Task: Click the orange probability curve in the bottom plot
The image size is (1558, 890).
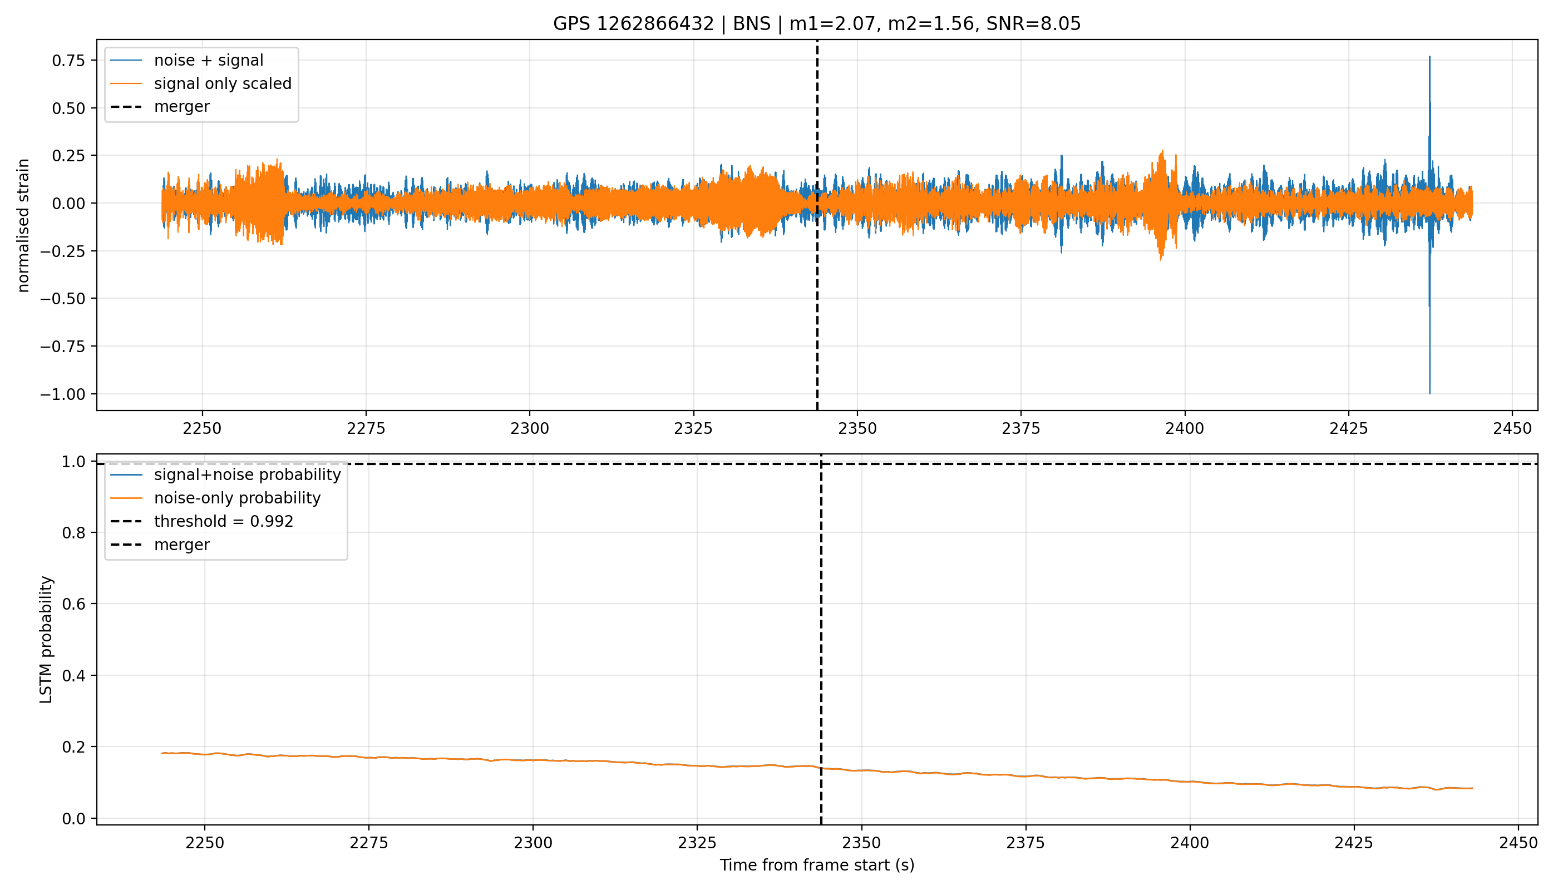Action: pos(612,761)
